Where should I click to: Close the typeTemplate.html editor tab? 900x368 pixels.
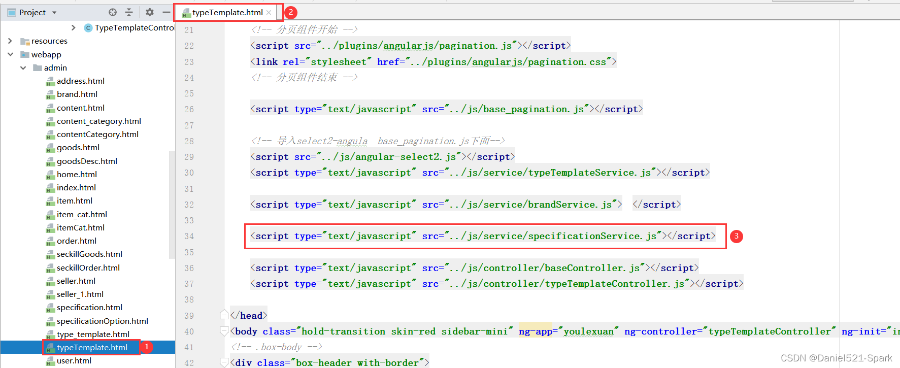pos(269,13)
